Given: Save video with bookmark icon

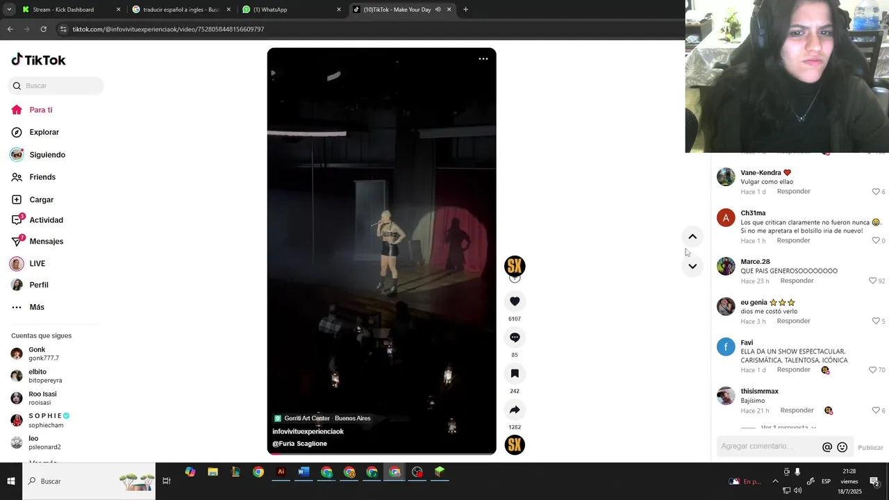Looking at the screenshot, I should pyautogui.click(x=515, y=374).
